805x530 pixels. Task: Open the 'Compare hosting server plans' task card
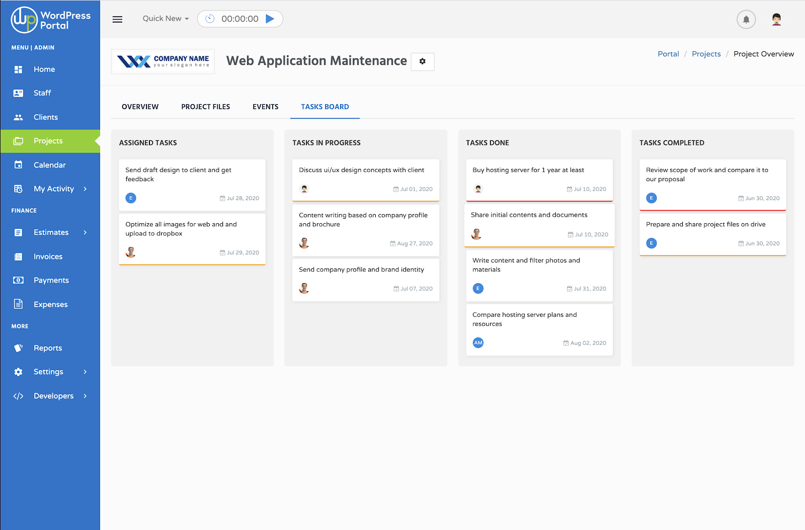539,329
